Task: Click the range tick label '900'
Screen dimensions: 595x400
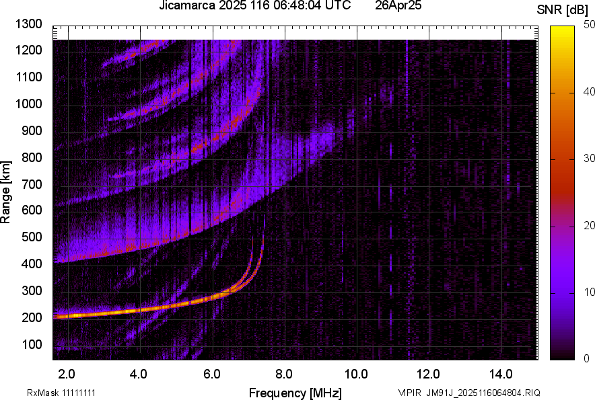Action: (32, 130)
